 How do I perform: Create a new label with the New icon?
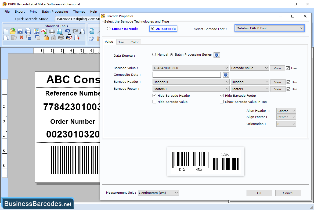(6, 31)
